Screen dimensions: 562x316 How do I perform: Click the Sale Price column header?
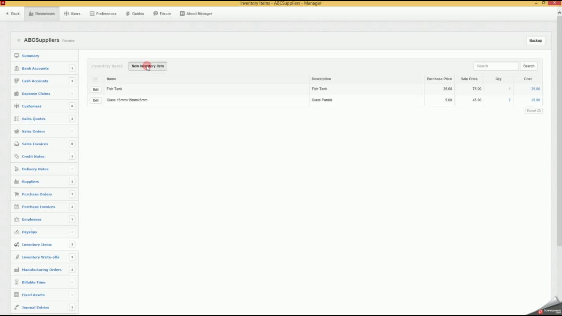[469, 79]
